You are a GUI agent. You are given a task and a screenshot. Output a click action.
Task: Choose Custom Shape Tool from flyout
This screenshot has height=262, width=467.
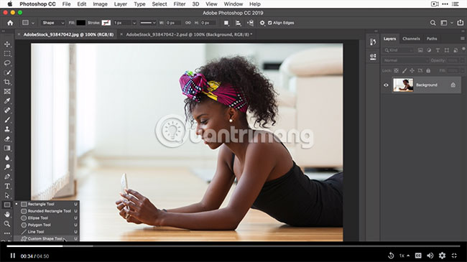[46, 238]
